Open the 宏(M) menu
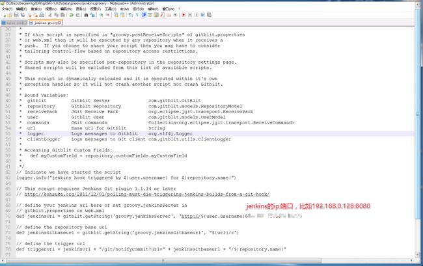The height and width of the screenshot is (266, 423). point(124,9)
